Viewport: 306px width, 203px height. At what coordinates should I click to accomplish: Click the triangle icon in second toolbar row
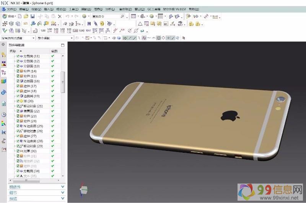coord(140,24)
